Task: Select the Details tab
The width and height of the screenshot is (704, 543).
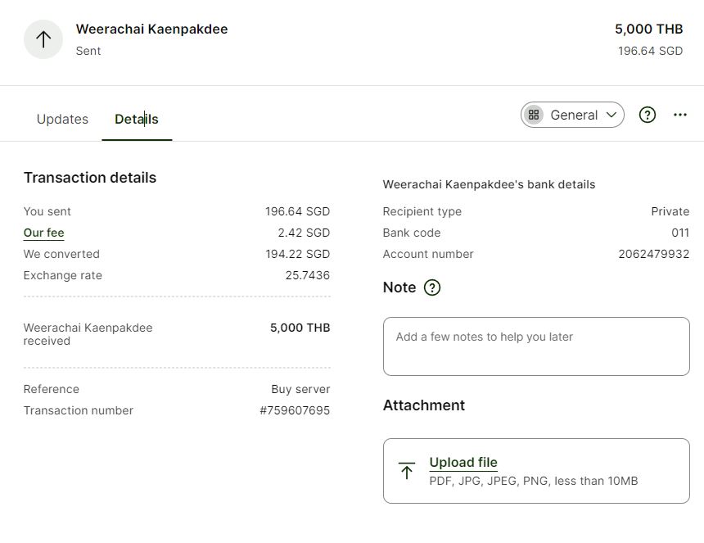Action: [x=137, y=119]
